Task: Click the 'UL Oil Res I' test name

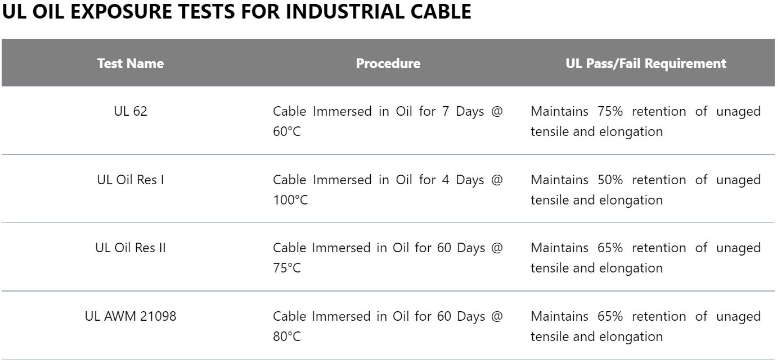Action: pos(130,180)
